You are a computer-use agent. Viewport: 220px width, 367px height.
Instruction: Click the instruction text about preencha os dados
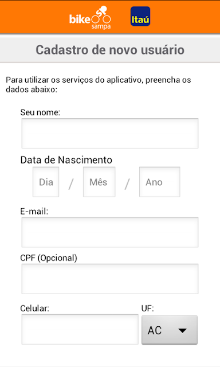99,84
